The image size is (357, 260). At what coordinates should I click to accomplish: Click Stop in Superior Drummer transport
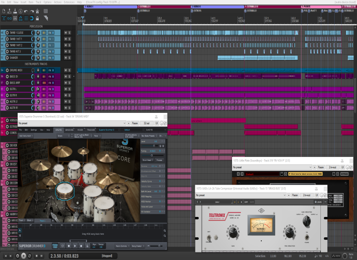click(69, 246)
